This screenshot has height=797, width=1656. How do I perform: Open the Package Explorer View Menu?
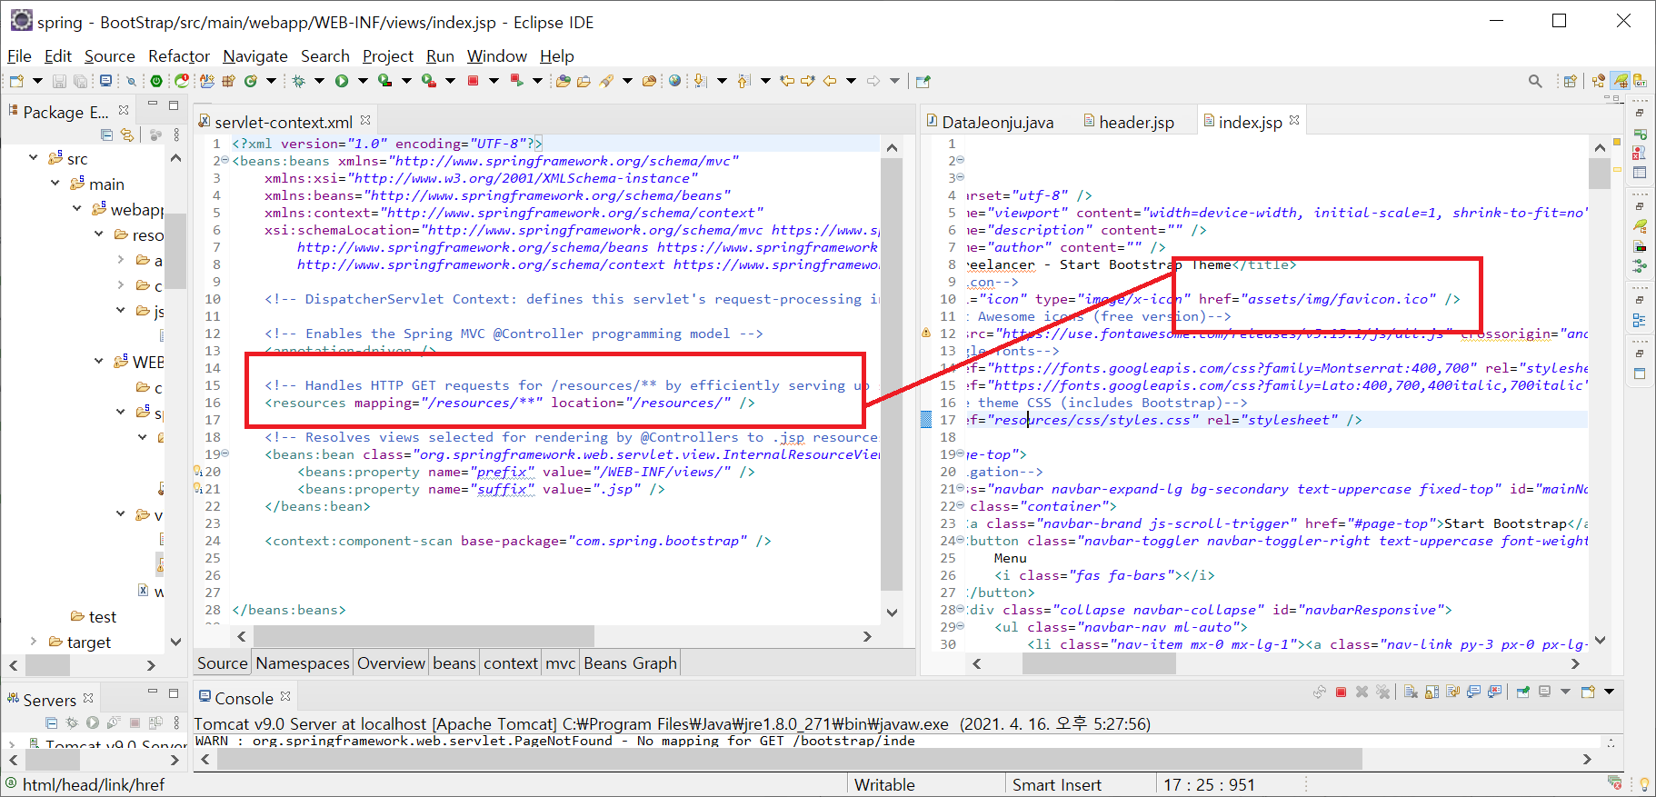(176, 134)
